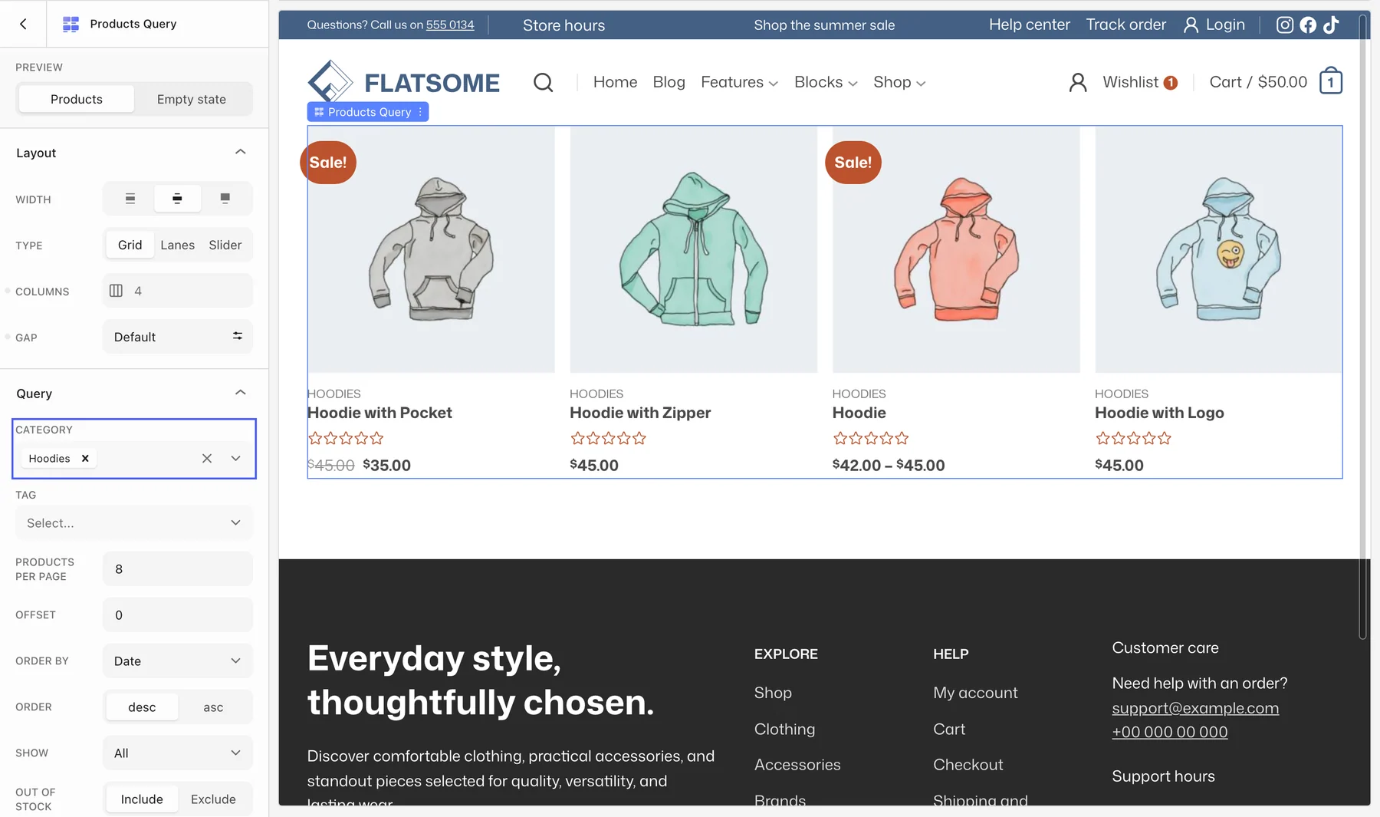Click the Hoodie with Zipper product title
This screenshot has width=1380, height=817.
(x=640, y=413)
